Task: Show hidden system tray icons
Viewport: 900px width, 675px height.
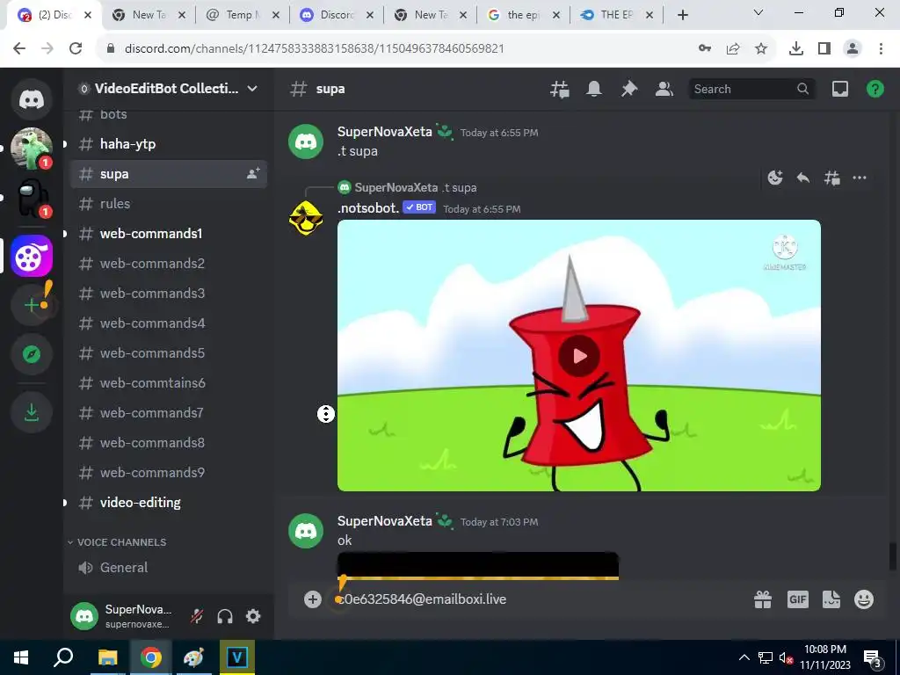Action: click(x=744, y=657)
